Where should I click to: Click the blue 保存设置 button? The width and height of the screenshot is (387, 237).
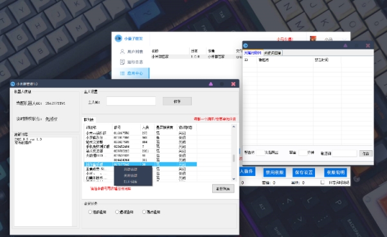pos(303,172)
